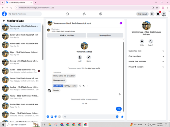Image resolution: width=170 pixels, height=127 pixels.
Task: Click the chat messages scrollbar
Action: pos(123,77)
